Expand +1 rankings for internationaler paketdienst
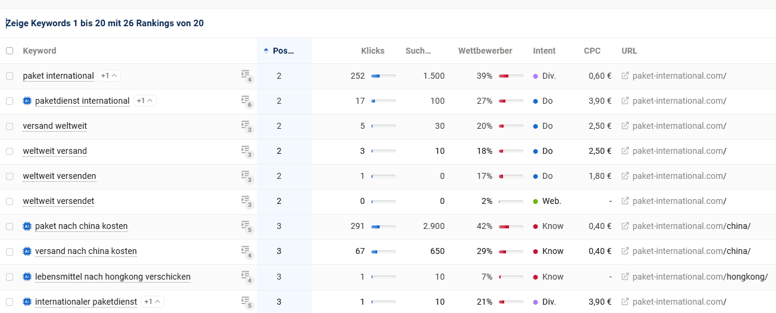 tap(153, 302)
